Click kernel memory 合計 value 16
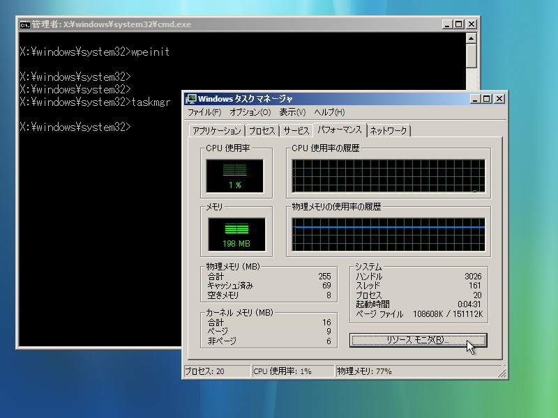Screen dimensions: 558x418 326,323
